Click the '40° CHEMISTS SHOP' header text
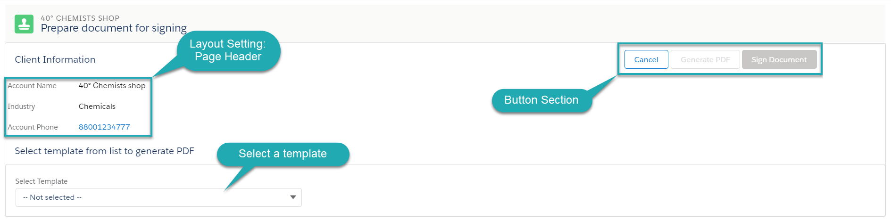This screenshot has height=221, width=891. tap(80, 18)
